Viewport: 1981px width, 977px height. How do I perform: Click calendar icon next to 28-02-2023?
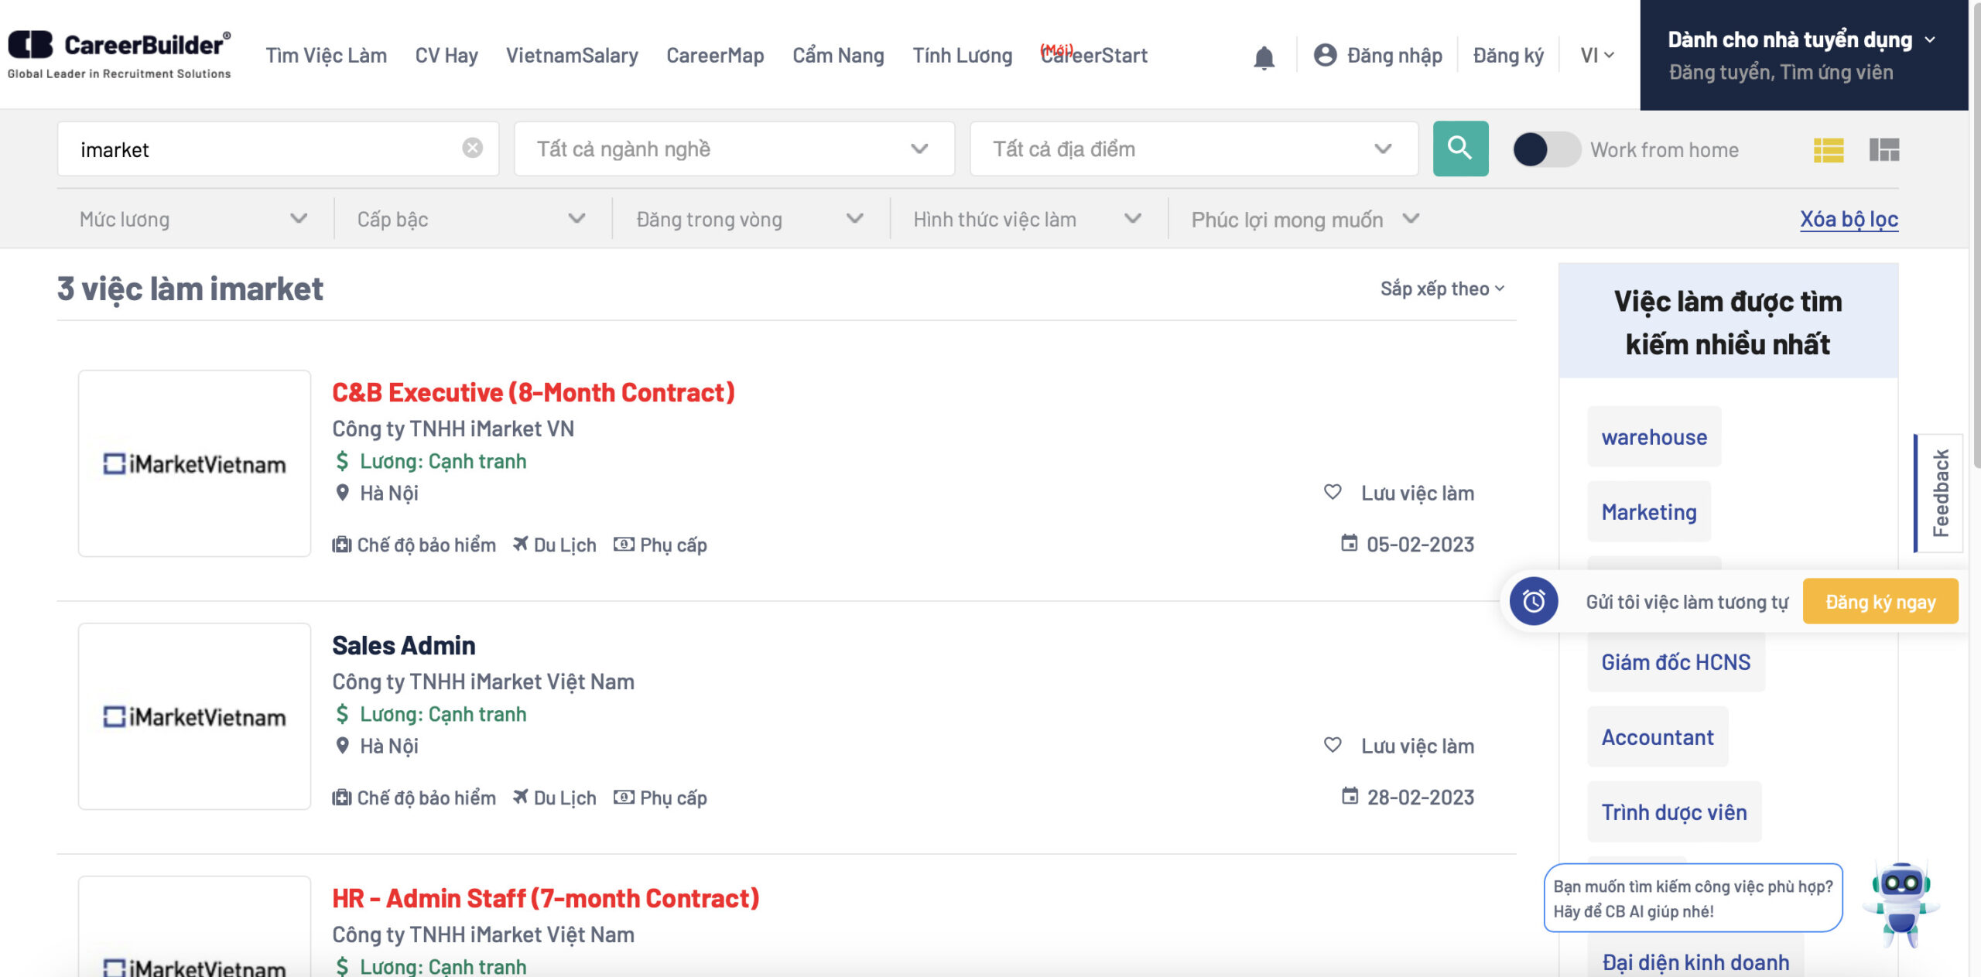point(1350,796)
